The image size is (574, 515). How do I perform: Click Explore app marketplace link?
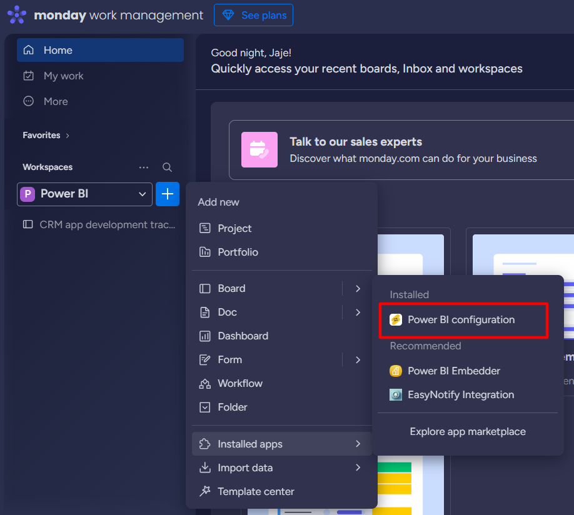tap(468, 431)
